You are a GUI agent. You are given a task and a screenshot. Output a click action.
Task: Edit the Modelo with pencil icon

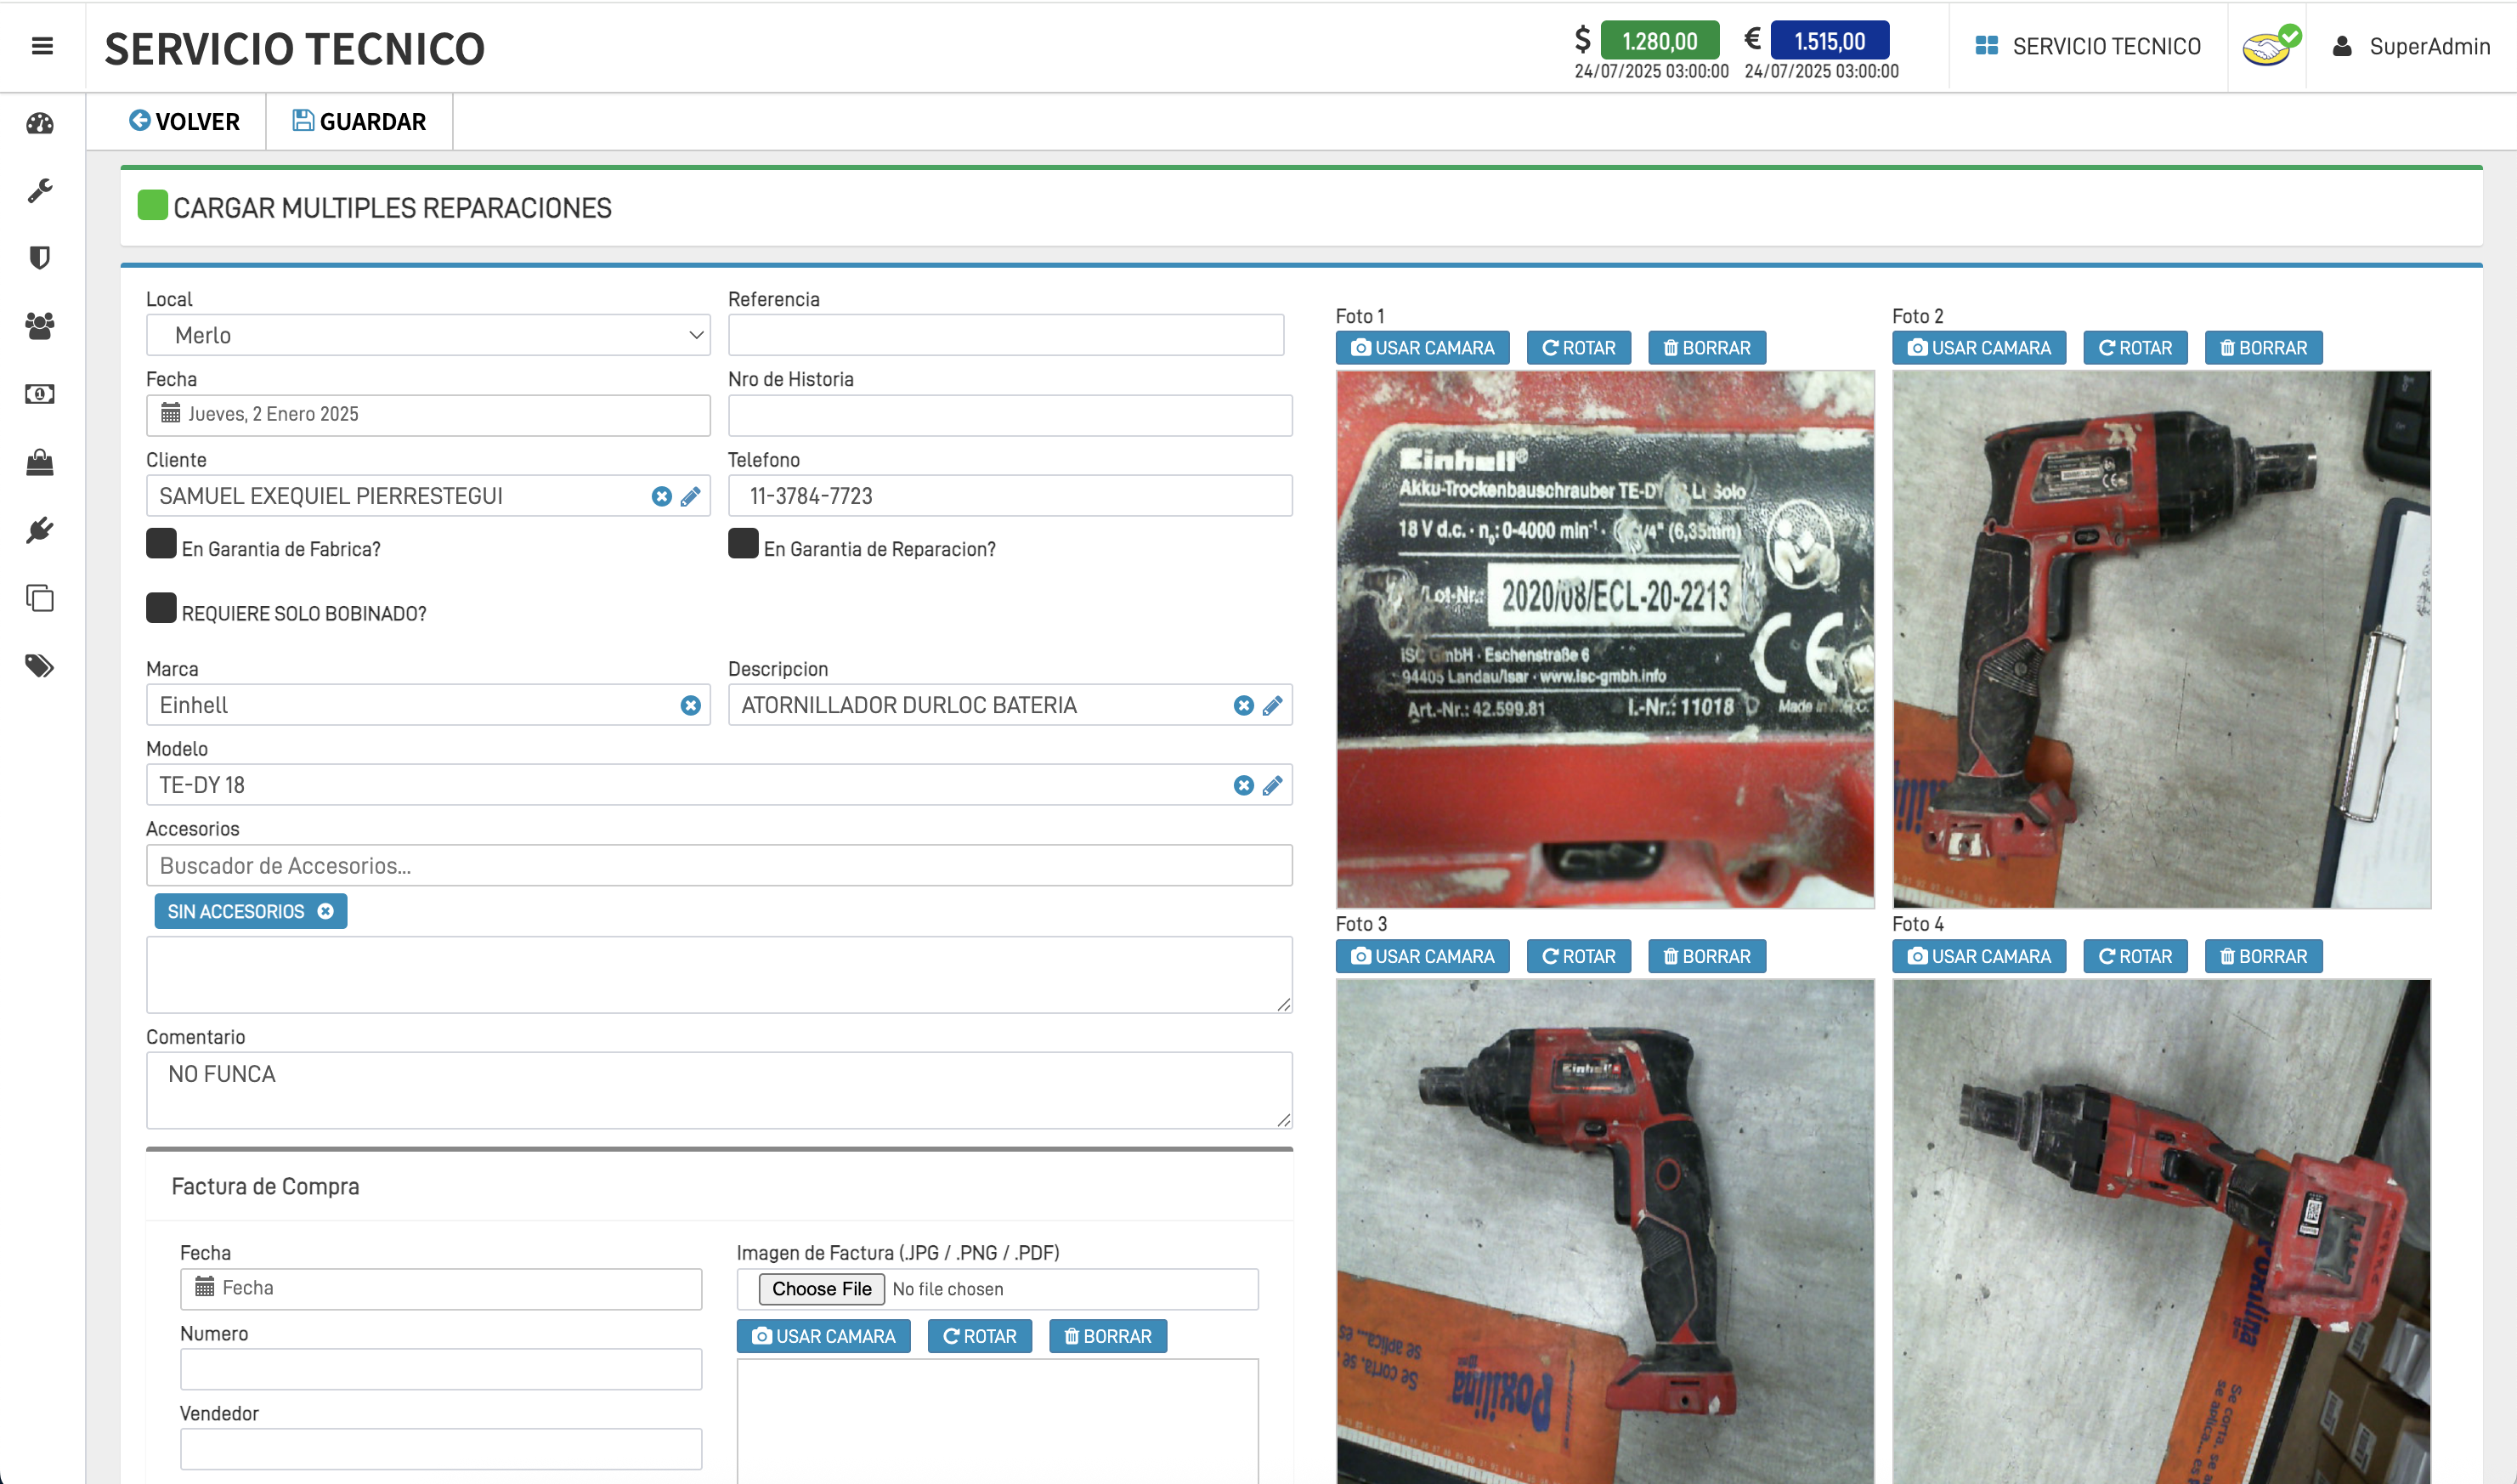(x=1271, y=786)
